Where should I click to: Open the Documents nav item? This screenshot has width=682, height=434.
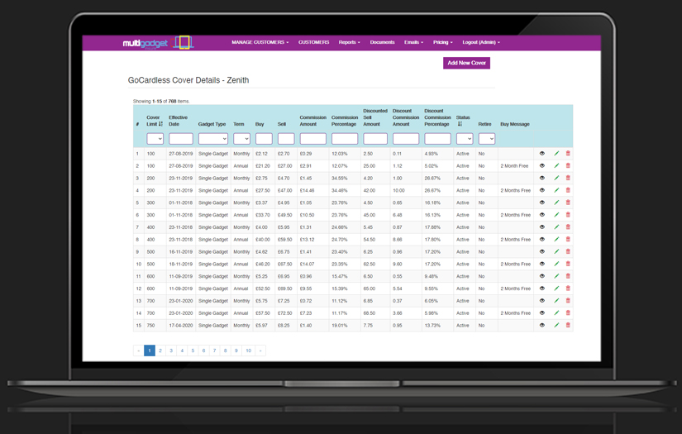[x=382, y=42]
